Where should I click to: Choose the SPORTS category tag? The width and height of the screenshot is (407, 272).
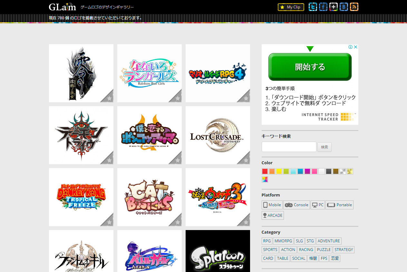(270, 249)
